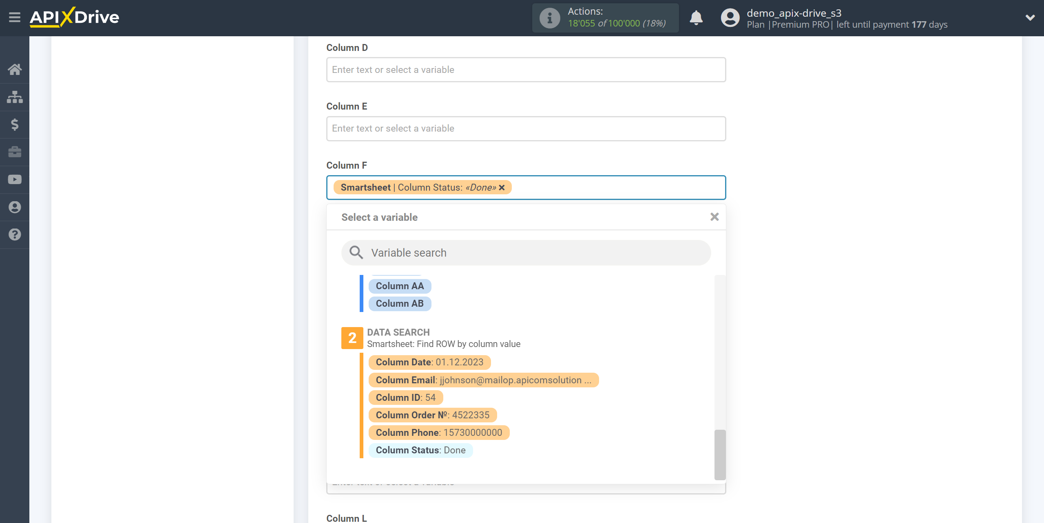Image resolution: width=1044 pixels, height=523 pixels.
Task: Click the Column F field beside the tag
Action: point(618,187)
